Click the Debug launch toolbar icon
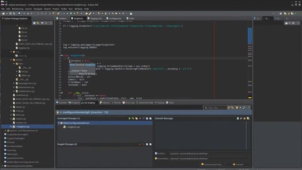 [64, 14]
